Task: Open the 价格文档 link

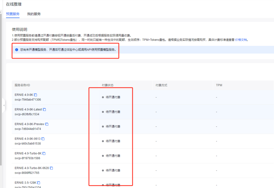Action: click(241, 40)
